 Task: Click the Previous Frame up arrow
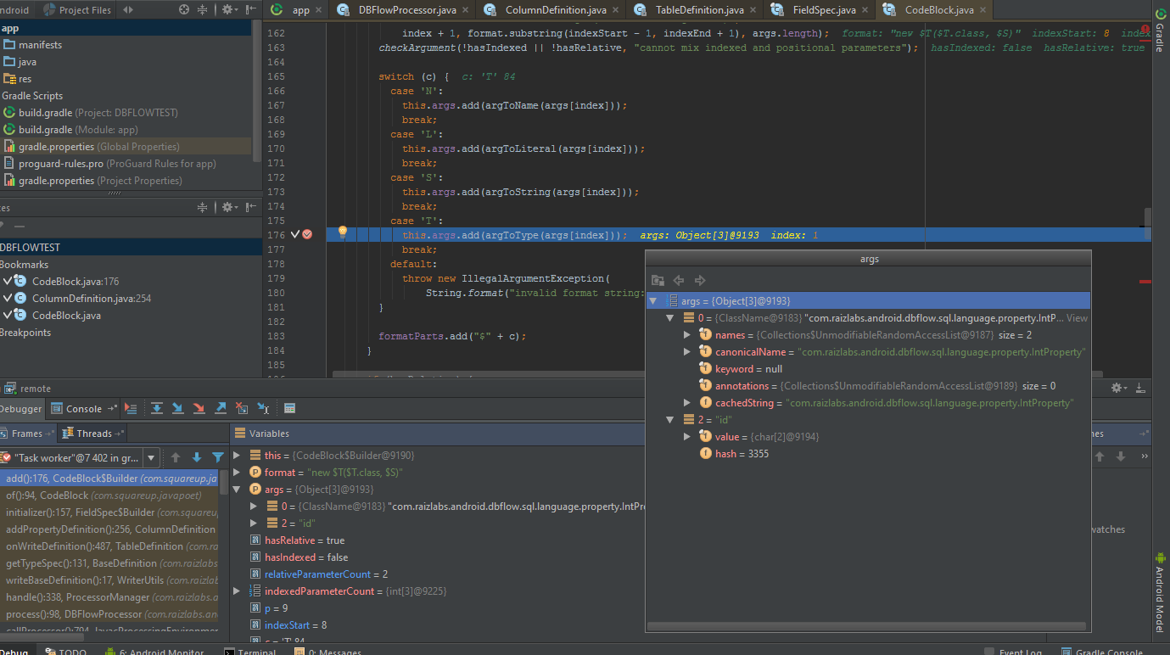click(176, 457)
